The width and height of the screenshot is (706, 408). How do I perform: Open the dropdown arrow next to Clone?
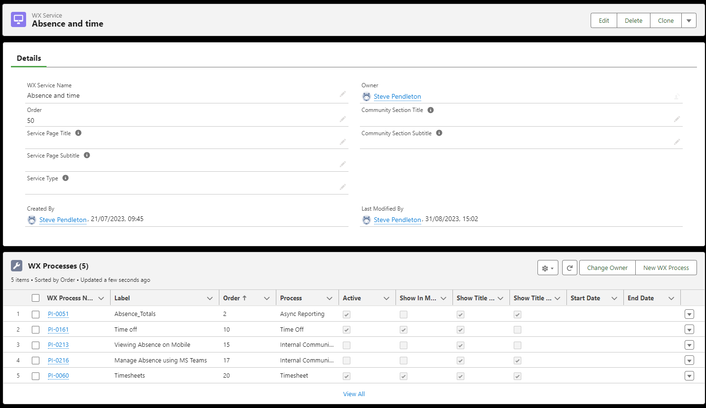688,21
